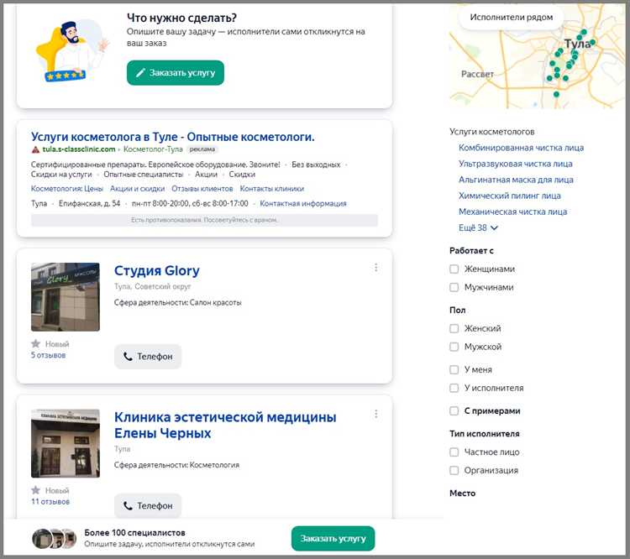Select the Организация checkbox

(454, 471)
